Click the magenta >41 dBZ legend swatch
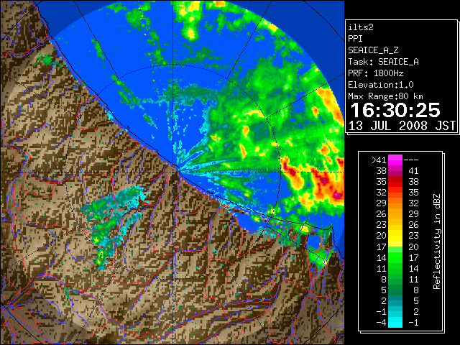460x345 pixels. pos(395,160)
